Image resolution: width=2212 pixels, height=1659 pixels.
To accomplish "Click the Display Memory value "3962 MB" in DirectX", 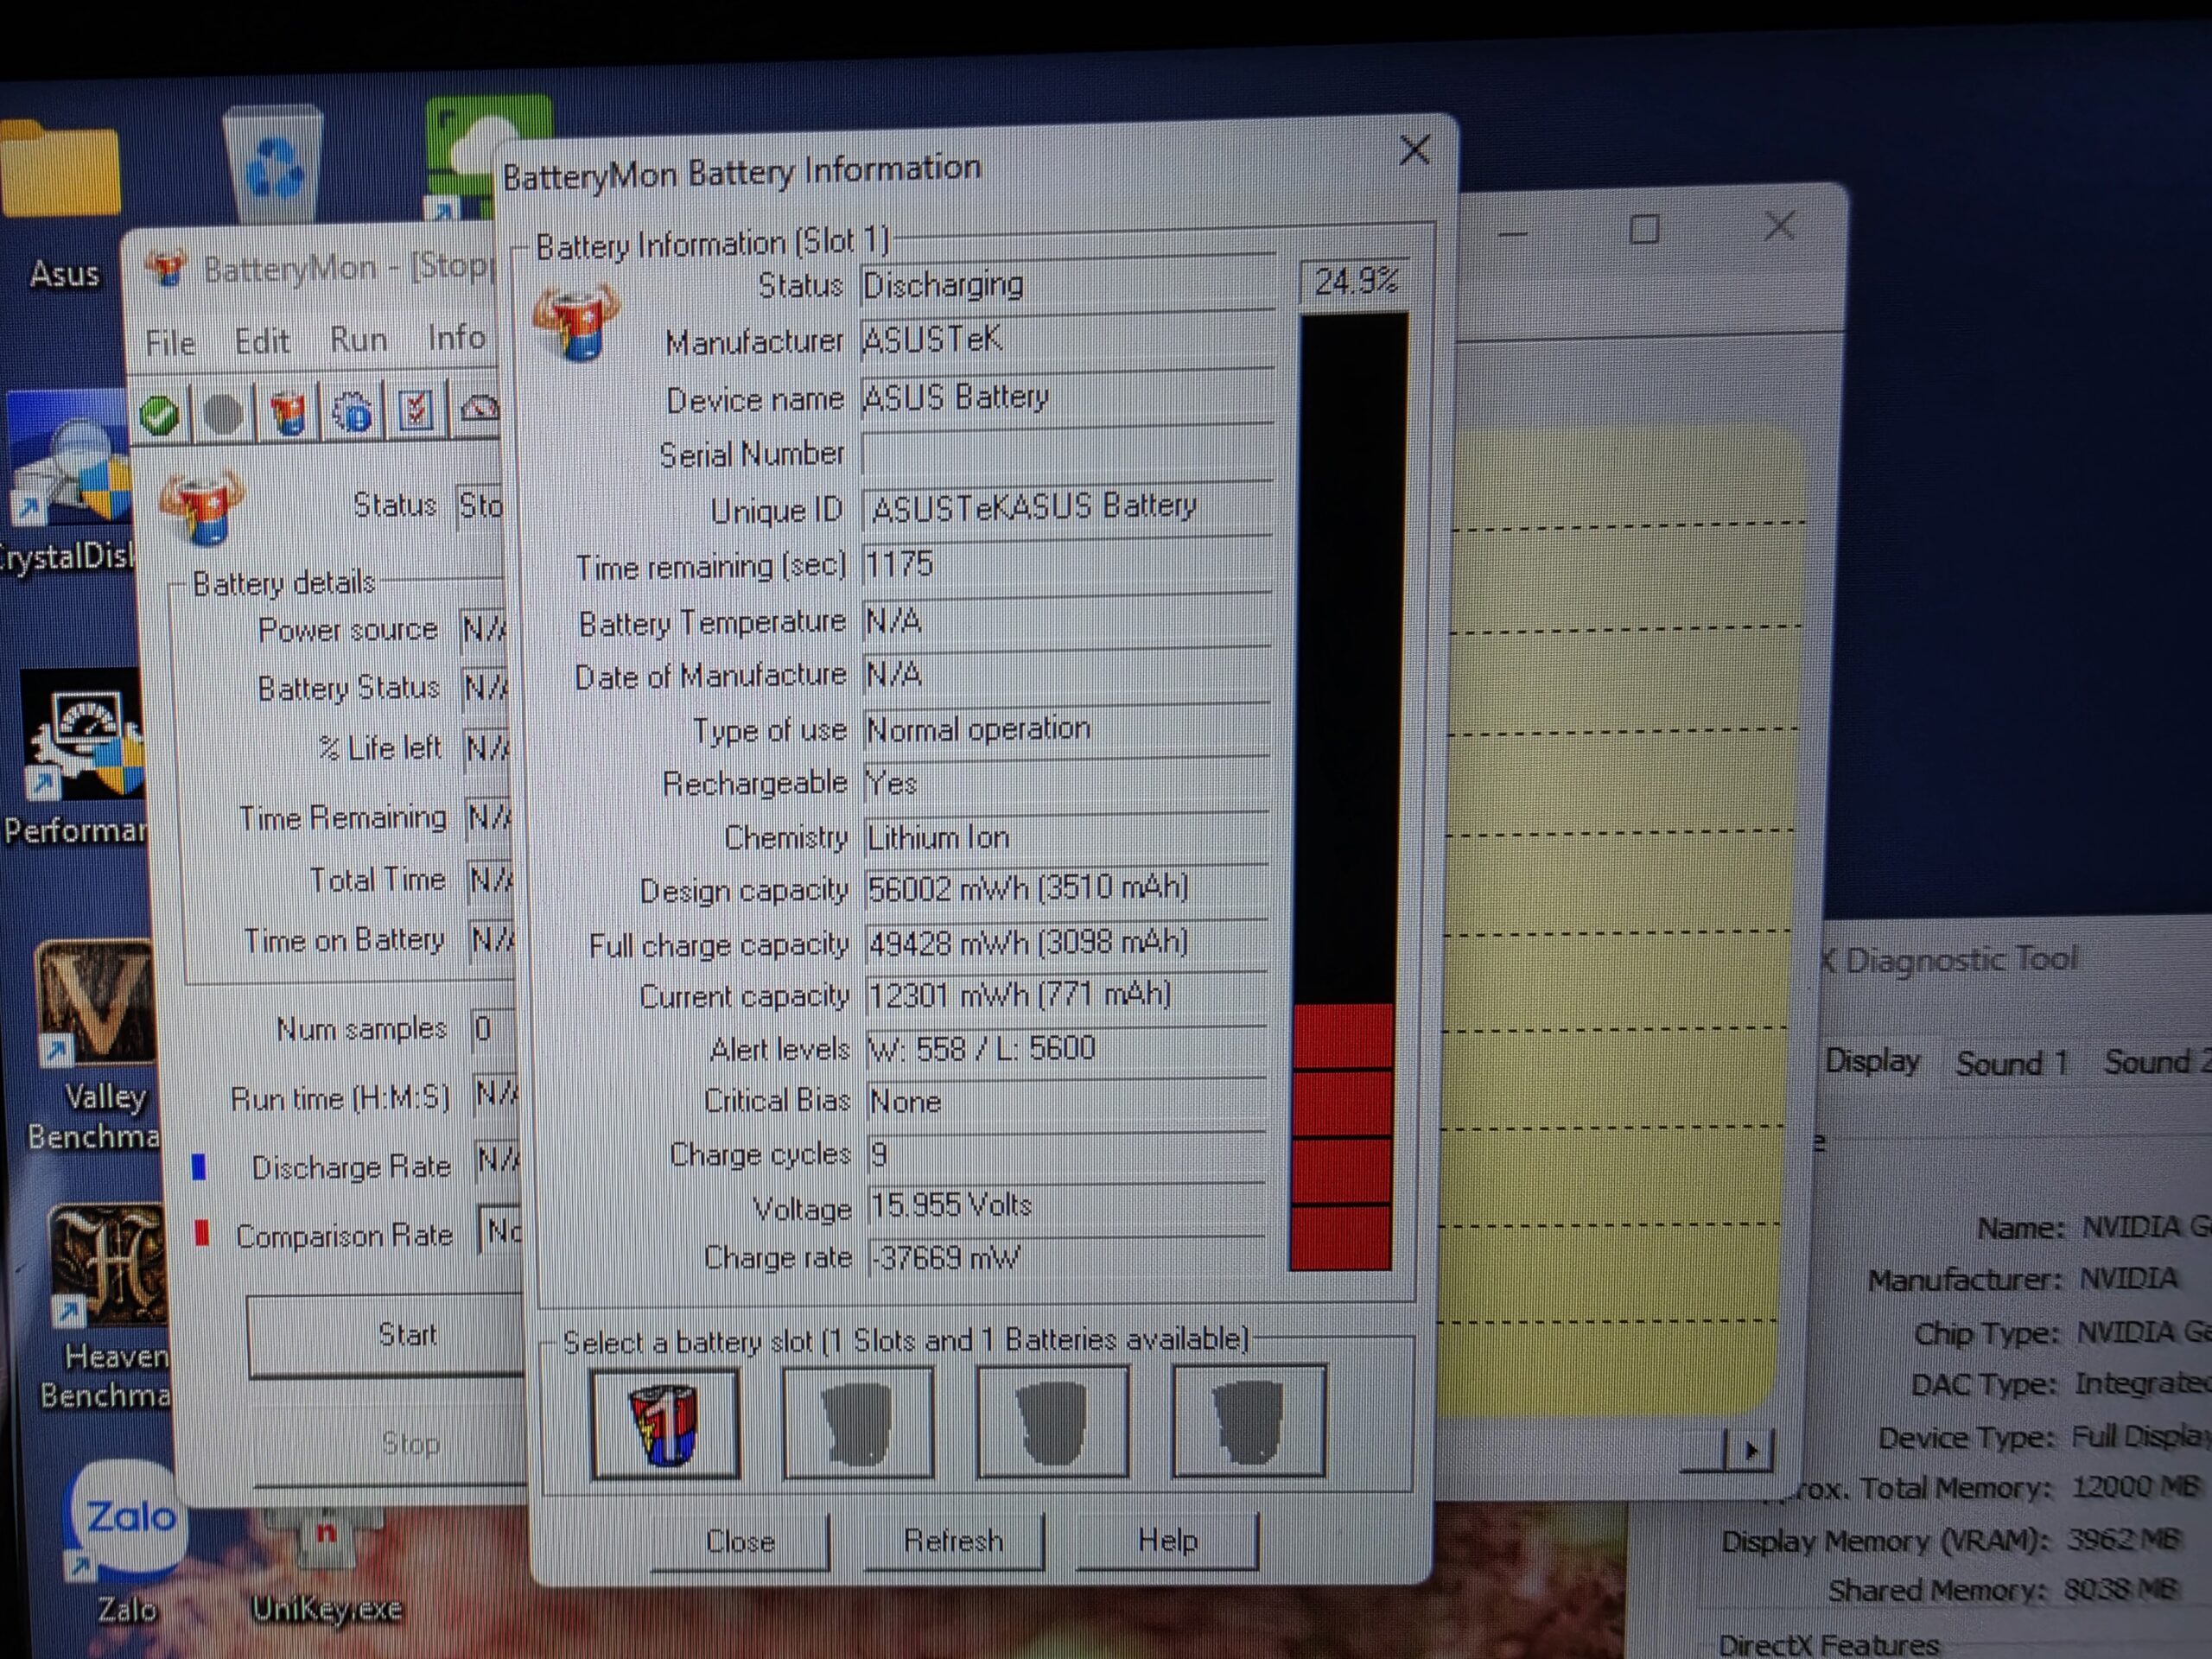I will point(2122,1538).
